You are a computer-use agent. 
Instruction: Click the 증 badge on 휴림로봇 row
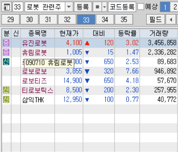coord(6,52)
